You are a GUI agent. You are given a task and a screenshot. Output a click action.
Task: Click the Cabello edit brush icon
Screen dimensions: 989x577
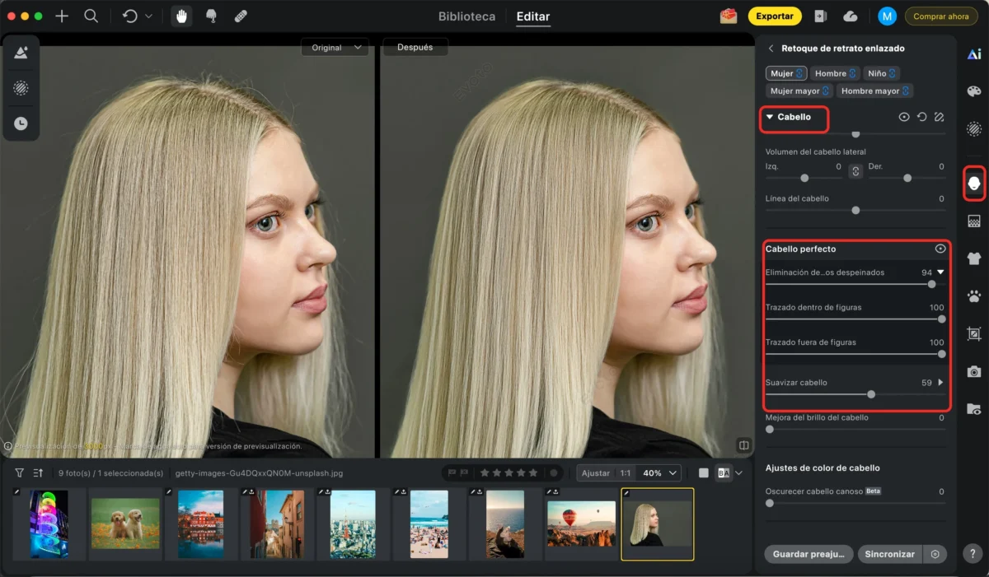940,118
